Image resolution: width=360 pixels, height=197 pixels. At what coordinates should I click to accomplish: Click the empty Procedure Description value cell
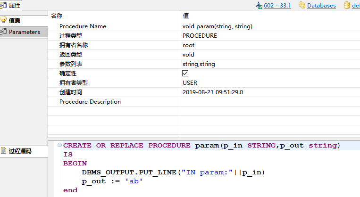(x=269, y=102)
